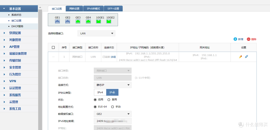Click the 网桥接口 type cell in row 1
Viewport: 270px width, 130px height.
(x=77, y=57)
